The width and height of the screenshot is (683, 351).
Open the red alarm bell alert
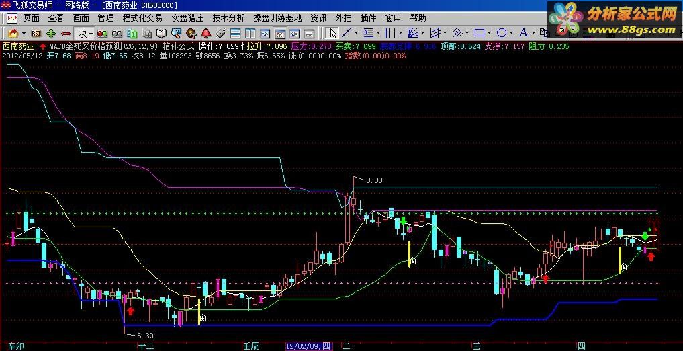[x=206, y=33]
